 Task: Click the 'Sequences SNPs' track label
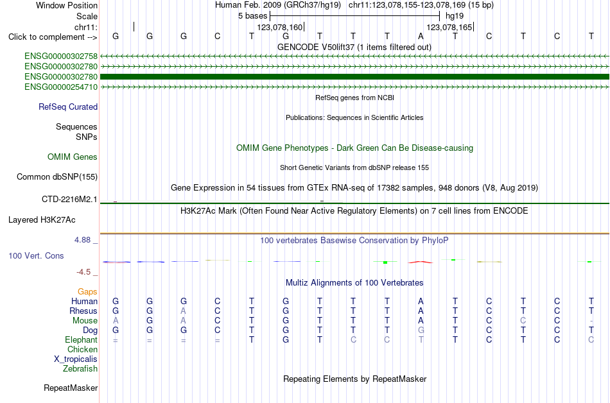(76, 132)
